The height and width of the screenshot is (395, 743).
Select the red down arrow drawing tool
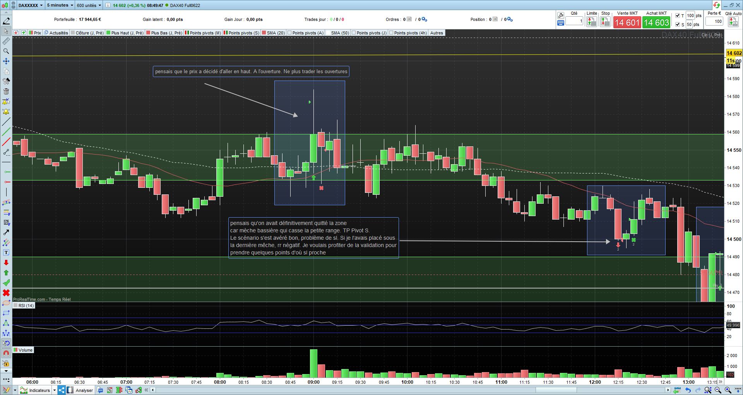point(6,263)
